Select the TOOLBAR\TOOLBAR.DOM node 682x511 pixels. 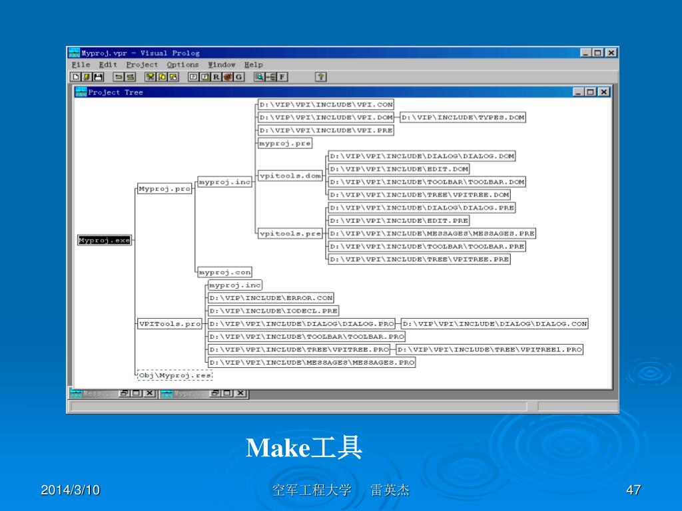click(x=427, y=182)
